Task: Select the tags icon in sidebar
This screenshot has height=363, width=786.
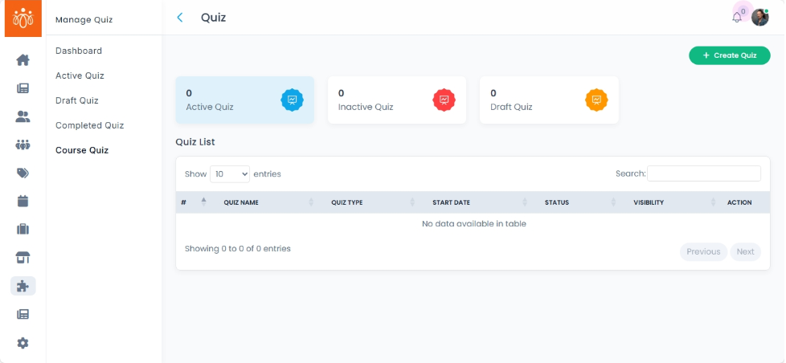Action: [x=23, y=173]
